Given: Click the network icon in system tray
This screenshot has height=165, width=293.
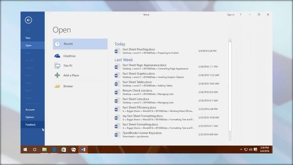Looking at the screenshot, I should tap(246, 149).
